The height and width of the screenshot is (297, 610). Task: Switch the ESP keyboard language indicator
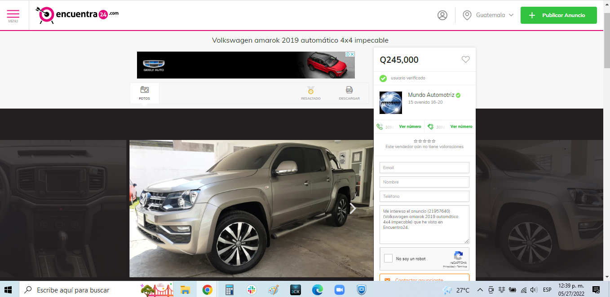(547, 290)
